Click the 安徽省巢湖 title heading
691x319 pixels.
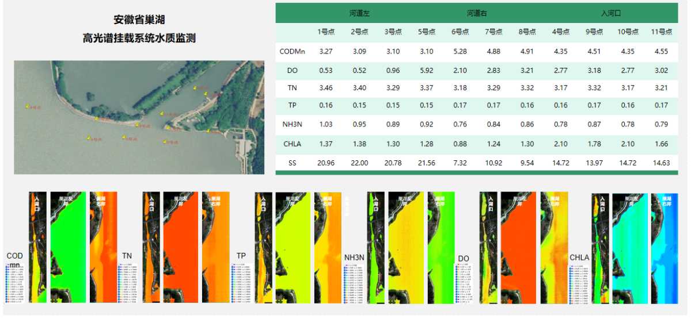point(139,20)
